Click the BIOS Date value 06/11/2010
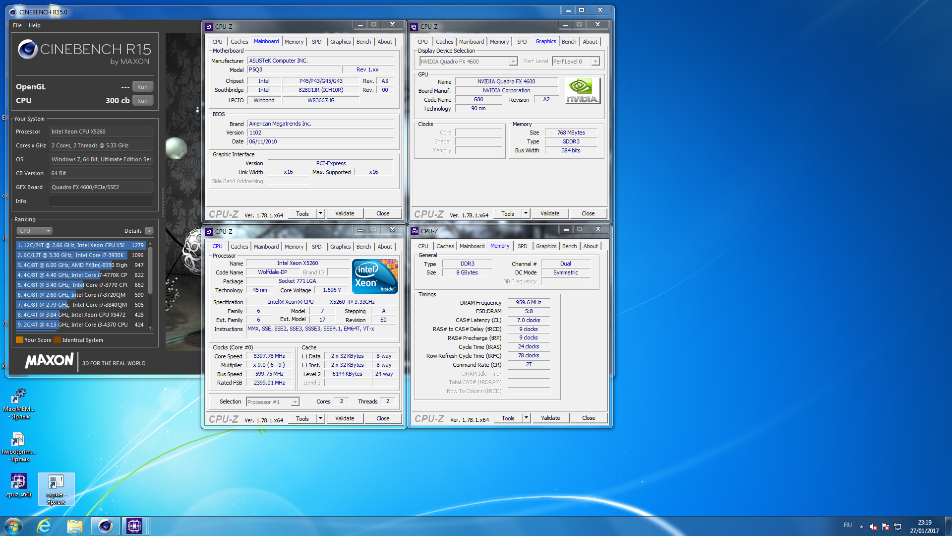 [320, 141]
